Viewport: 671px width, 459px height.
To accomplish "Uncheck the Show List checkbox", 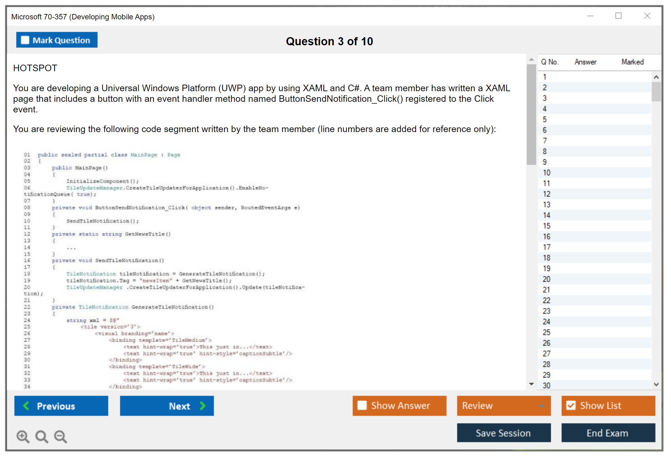I will point(571,405).
